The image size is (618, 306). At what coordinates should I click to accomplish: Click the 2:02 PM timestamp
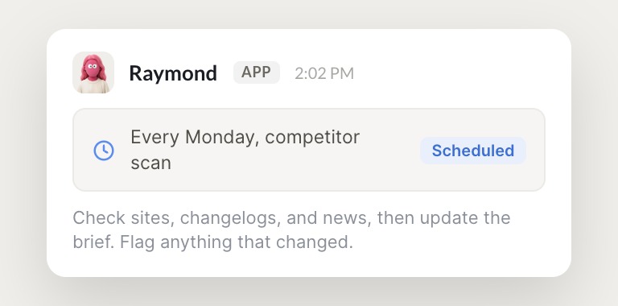point(324,74)
